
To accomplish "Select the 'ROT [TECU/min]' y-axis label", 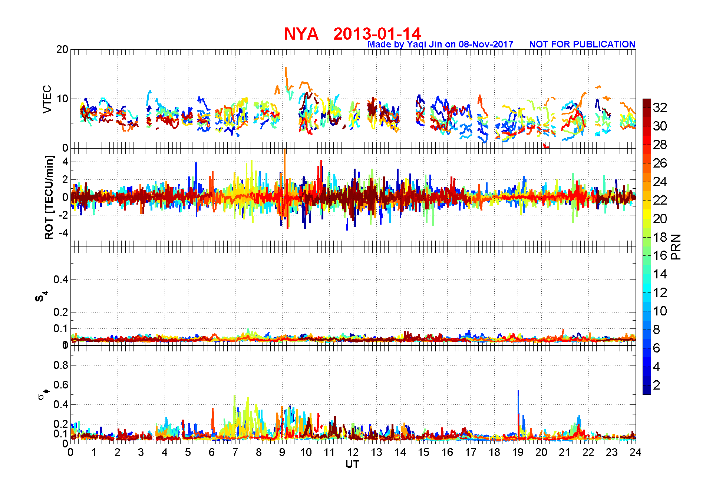I will (x=49, y=198).
